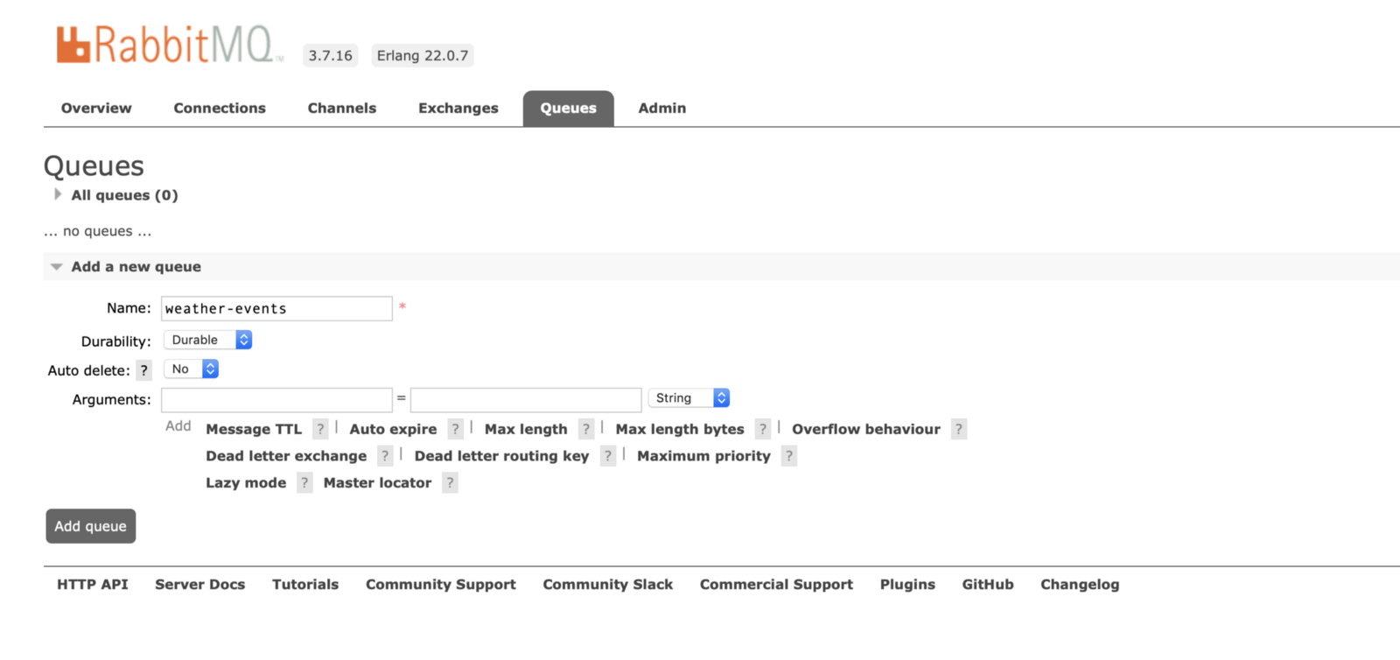Click question mark after Max length bytes
The image size is (1400, 660).
pyautogui.click(x=763, y=429)
